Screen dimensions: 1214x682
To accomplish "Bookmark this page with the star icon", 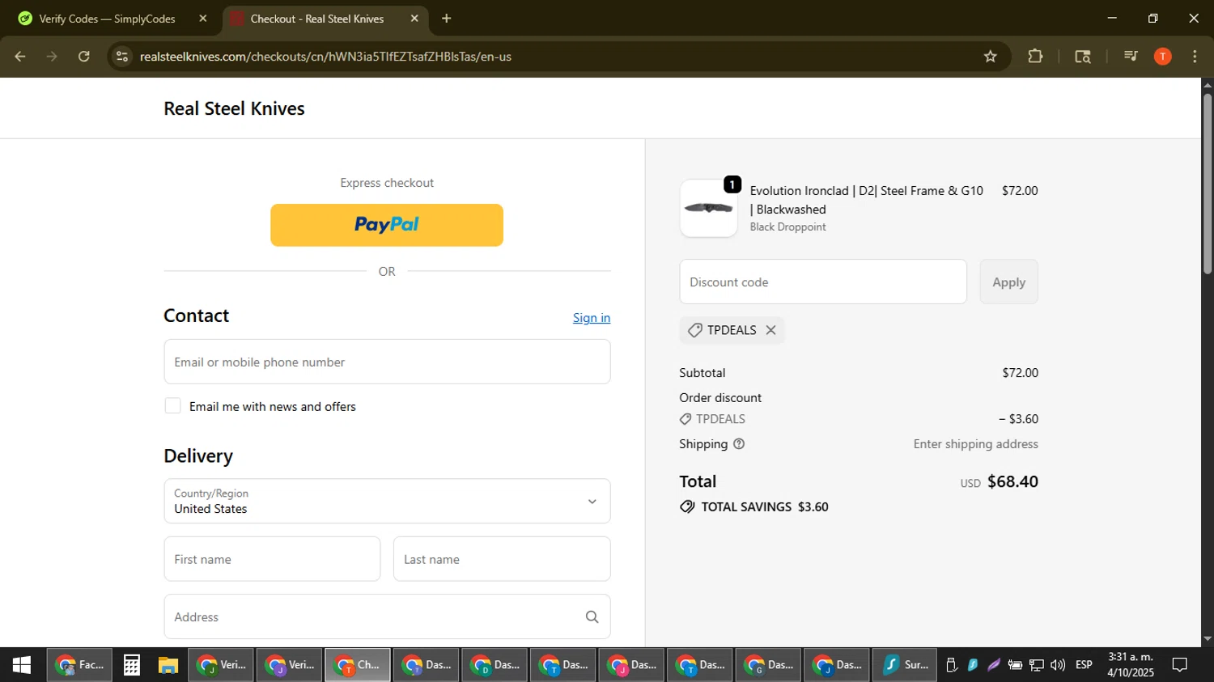I will pos(991,57).
